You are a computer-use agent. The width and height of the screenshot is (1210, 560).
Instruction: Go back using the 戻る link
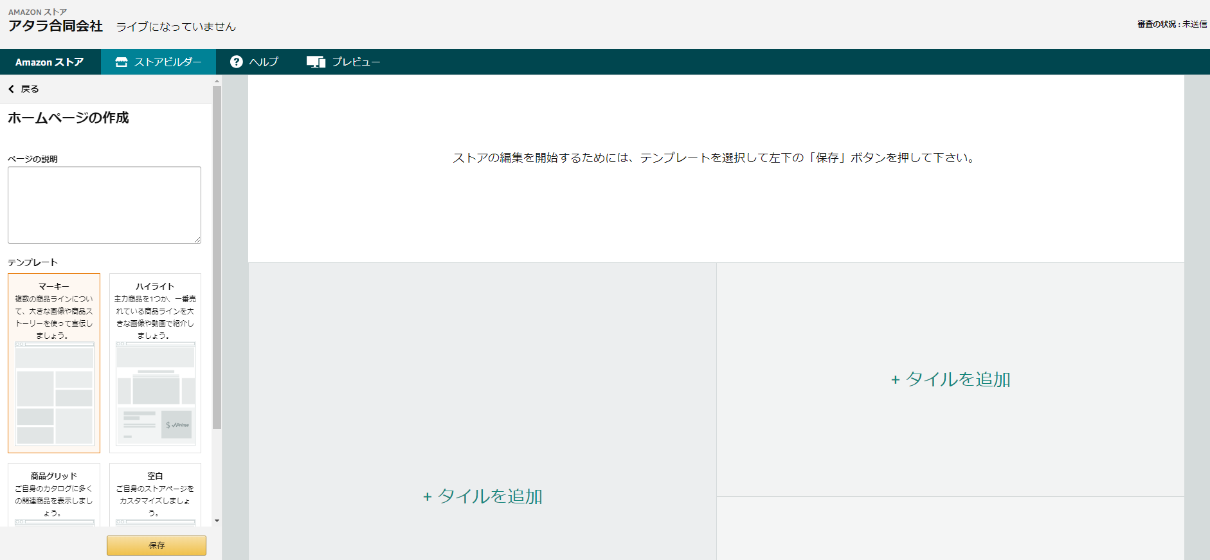tap(30, 89)
